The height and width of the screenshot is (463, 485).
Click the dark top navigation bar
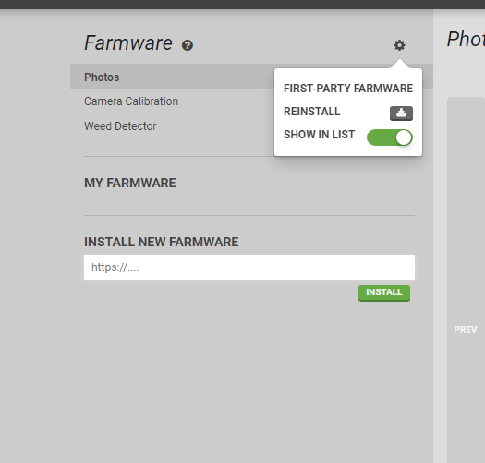click(x=242, y=5)
